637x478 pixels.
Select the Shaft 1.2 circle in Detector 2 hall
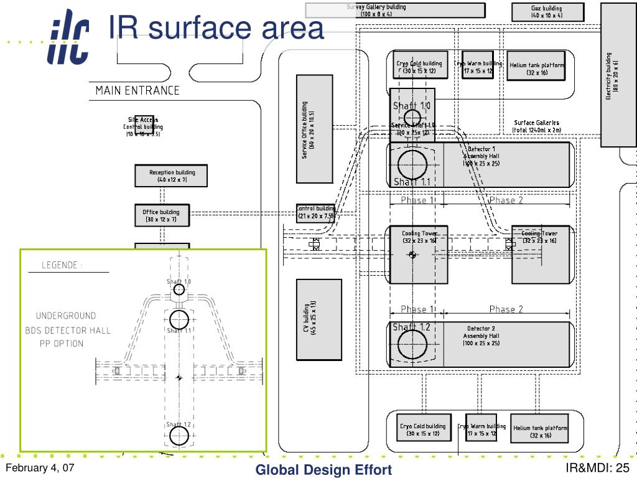412,345
